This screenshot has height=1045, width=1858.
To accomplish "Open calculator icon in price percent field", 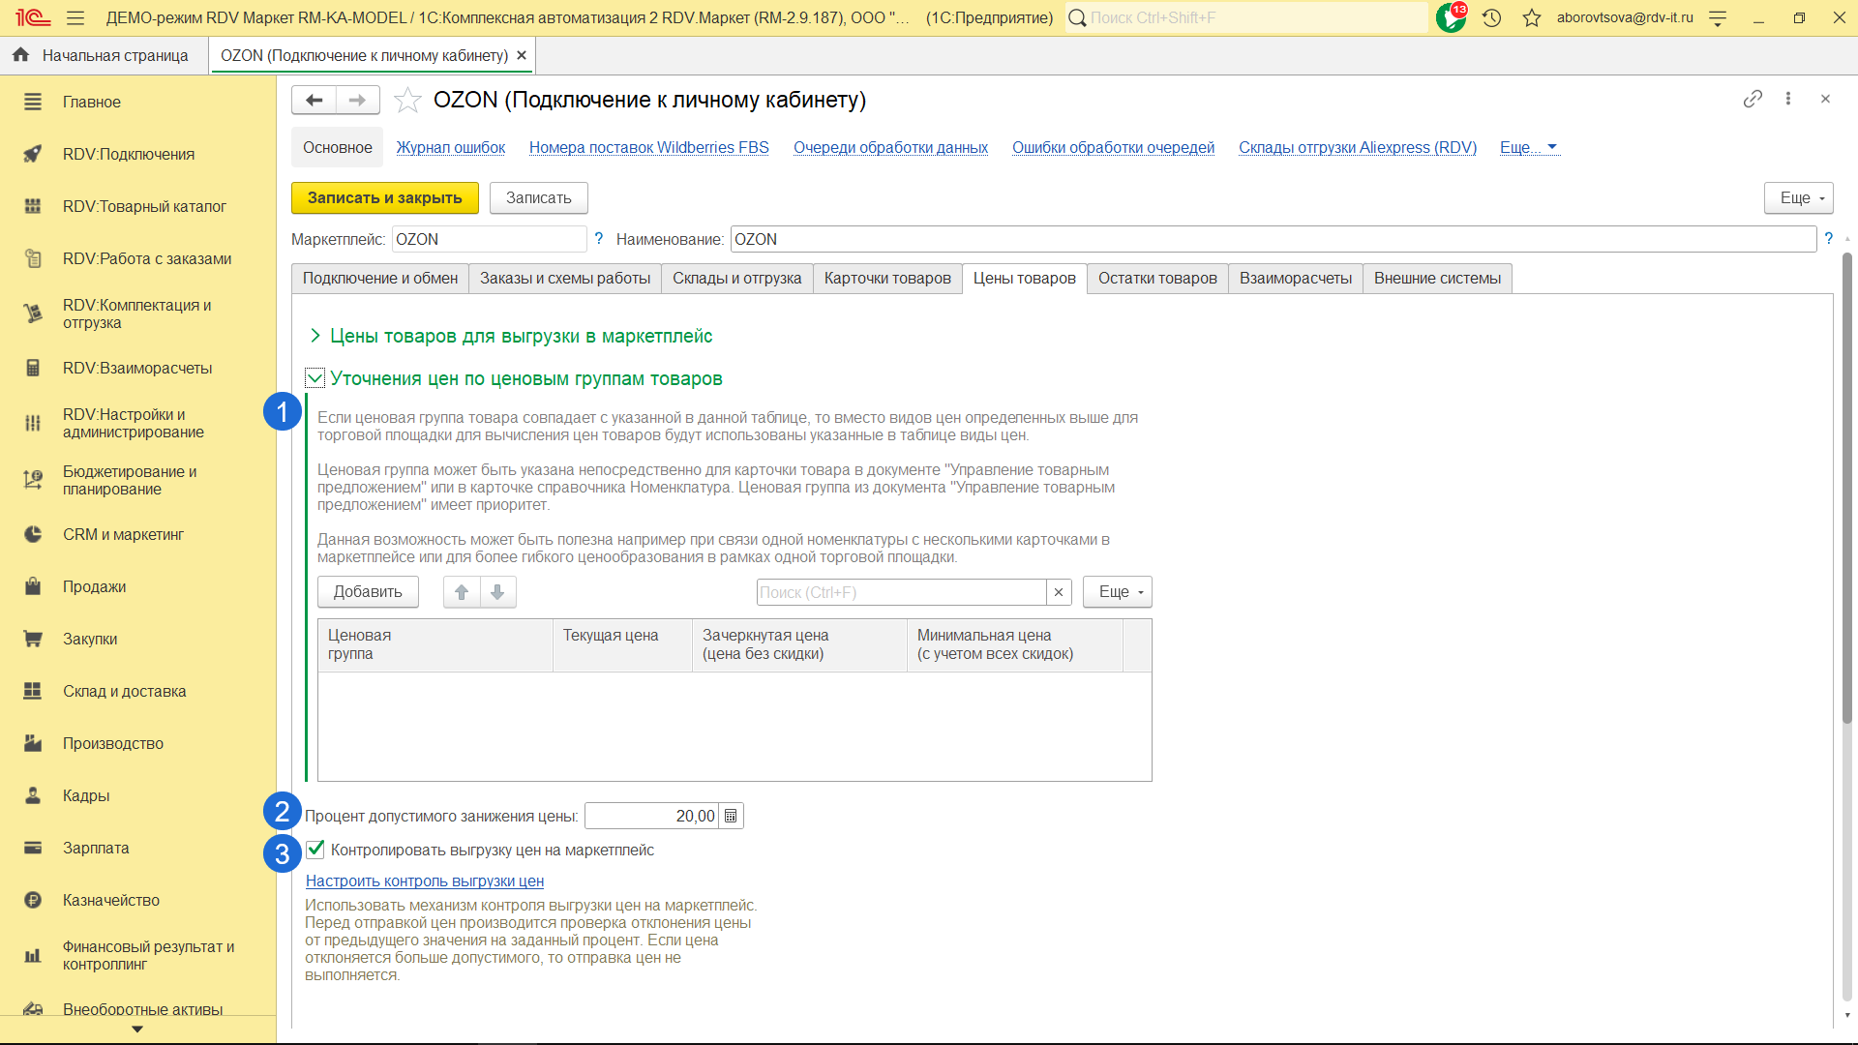I will [731, 816].
